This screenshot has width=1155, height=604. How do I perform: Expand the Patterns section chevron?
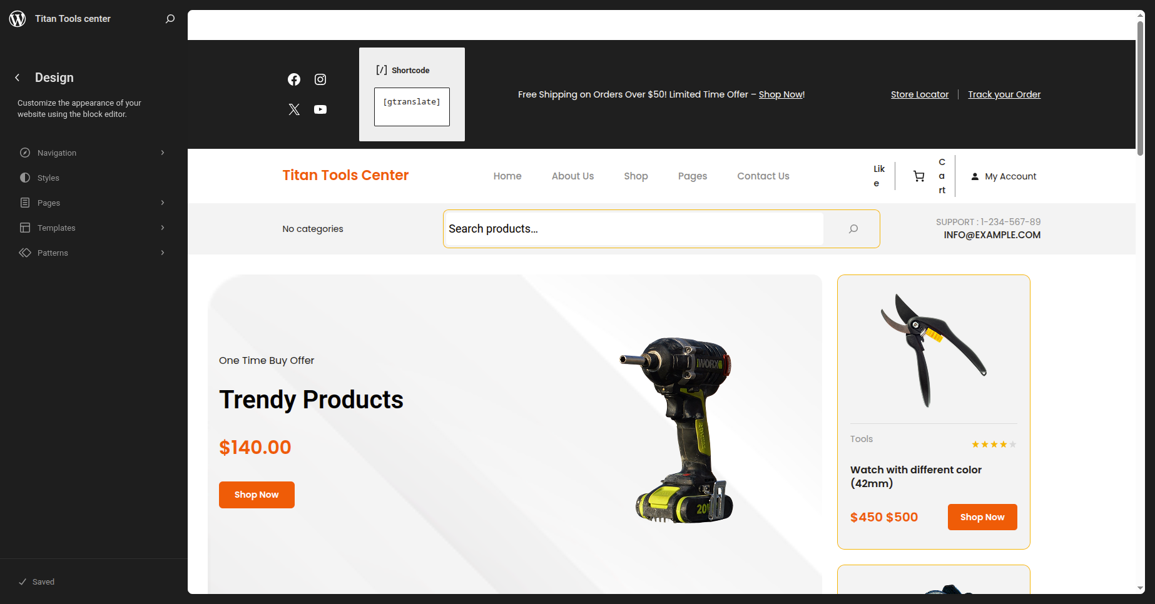163,253
